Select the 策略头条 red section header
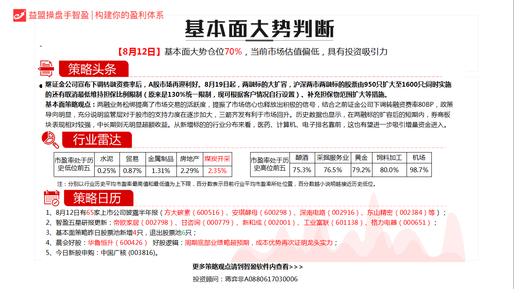The width and height of the screenshot is (514, 289). coord(93,69)
